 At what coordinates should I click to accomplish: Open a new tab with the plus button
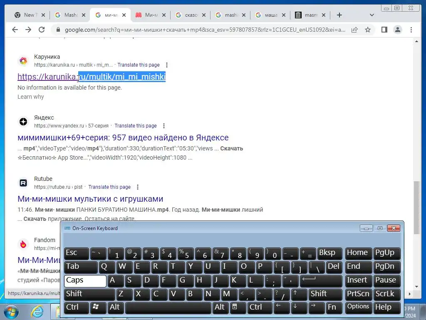coord(339,15)
